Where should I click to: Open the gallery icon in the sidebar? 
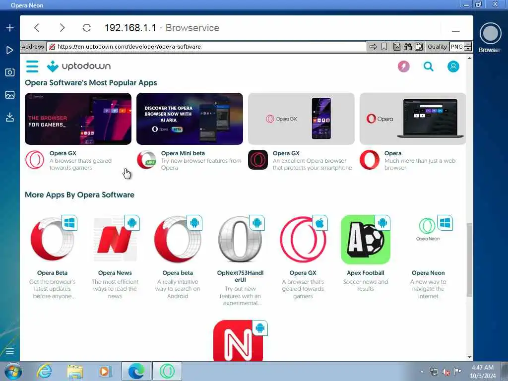click(10, 95)
